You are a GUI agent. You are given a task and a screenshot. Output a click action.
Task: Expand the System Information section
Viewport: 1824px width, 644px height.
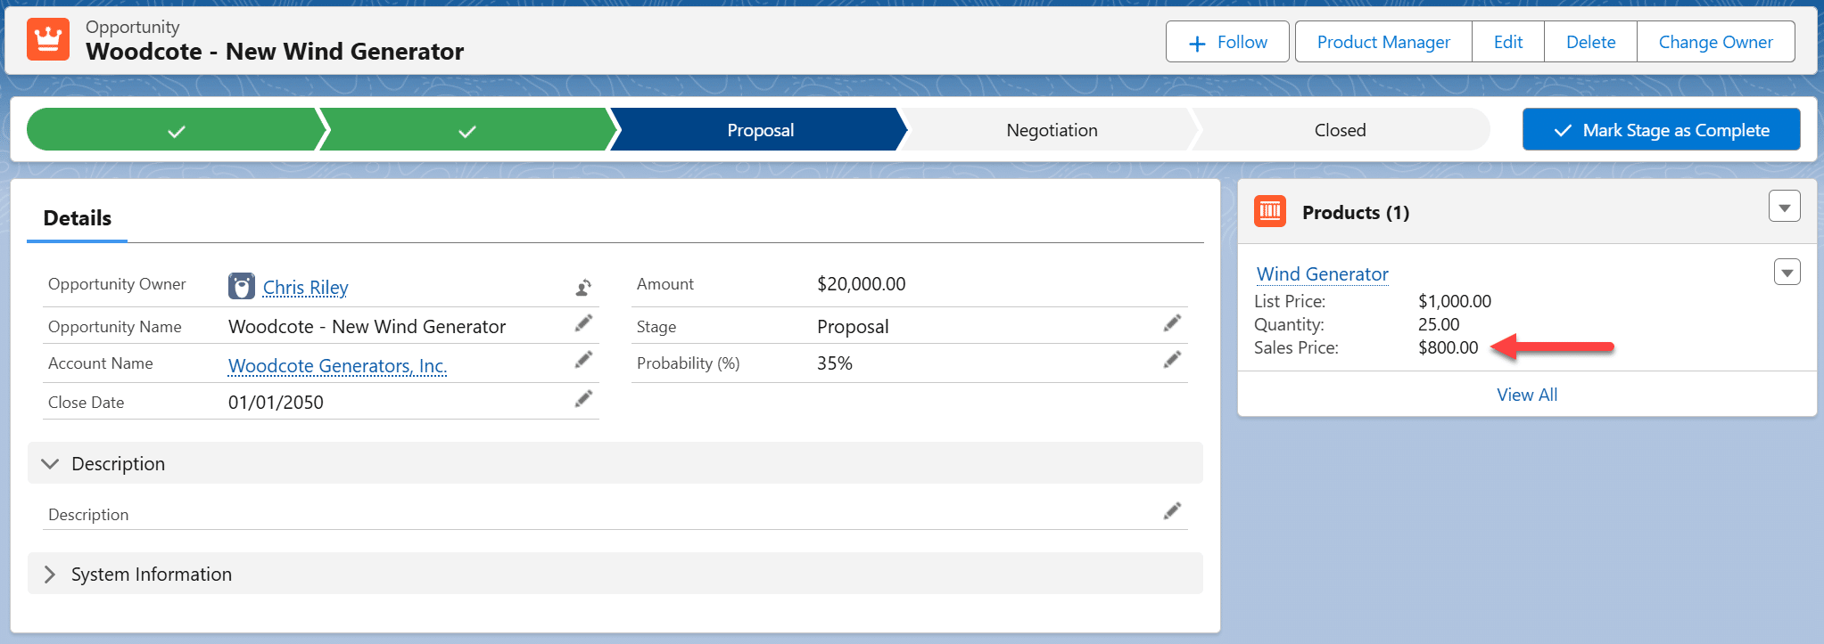tap(51, 575)
